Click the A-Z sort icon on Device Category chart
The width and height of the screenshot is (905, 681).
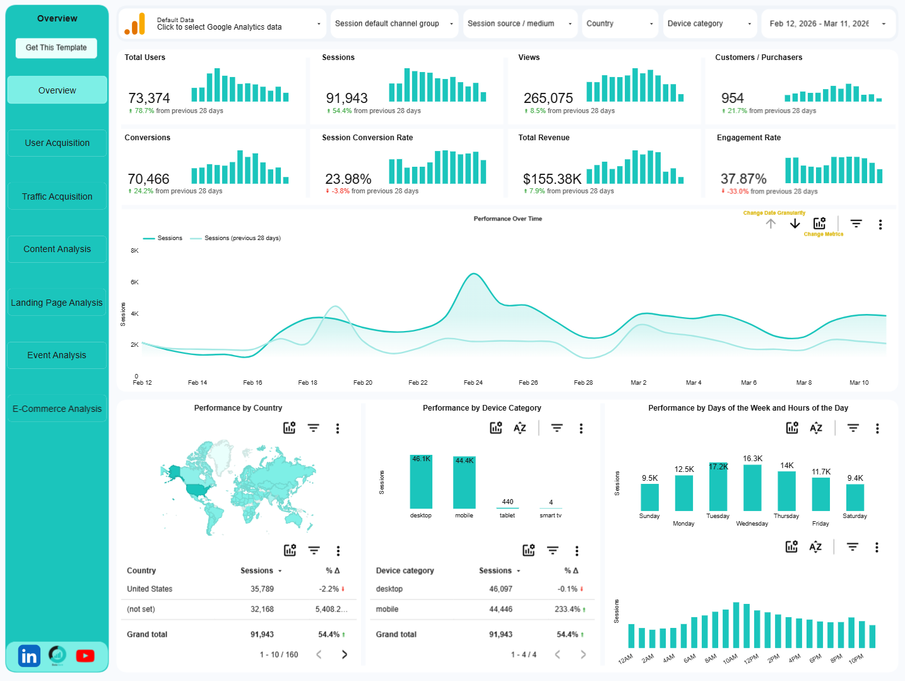click(x=519, y=428)
